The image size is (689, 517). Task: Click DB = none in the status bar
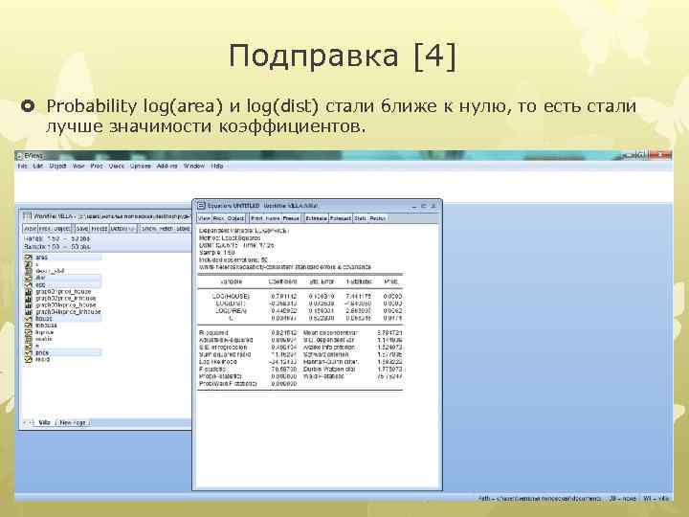point(623,499)
